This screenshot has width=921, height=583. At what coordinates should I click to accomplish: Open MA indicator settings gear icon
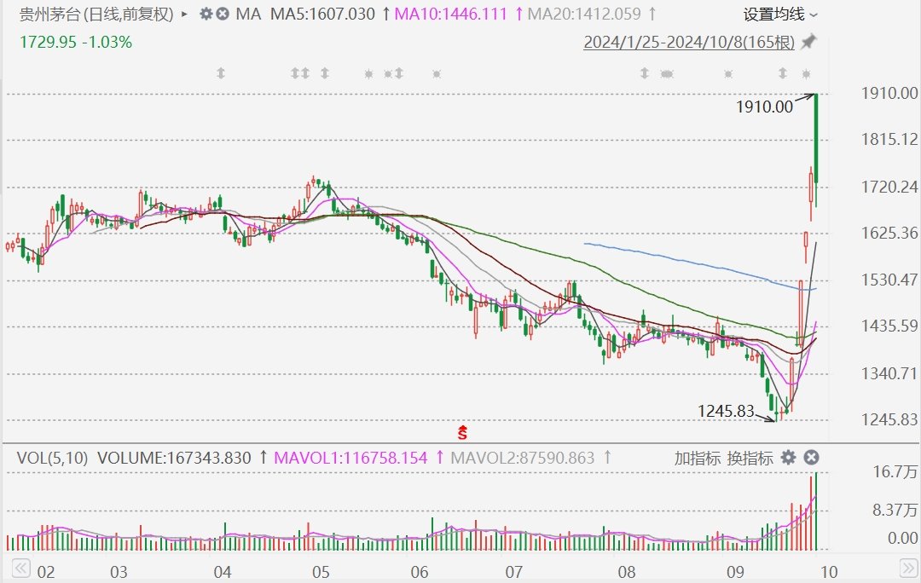coord(206,14)
